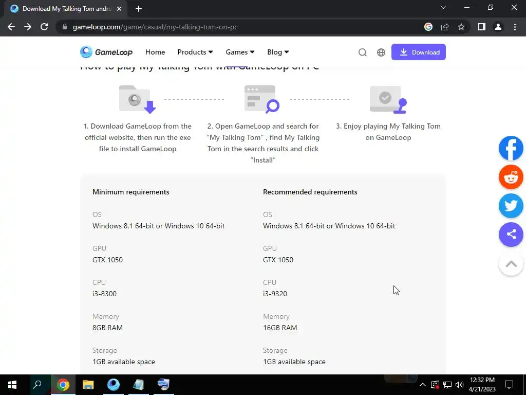Open the tab search chevron
This screenshot has height=395, width=526.
point(443,7)
